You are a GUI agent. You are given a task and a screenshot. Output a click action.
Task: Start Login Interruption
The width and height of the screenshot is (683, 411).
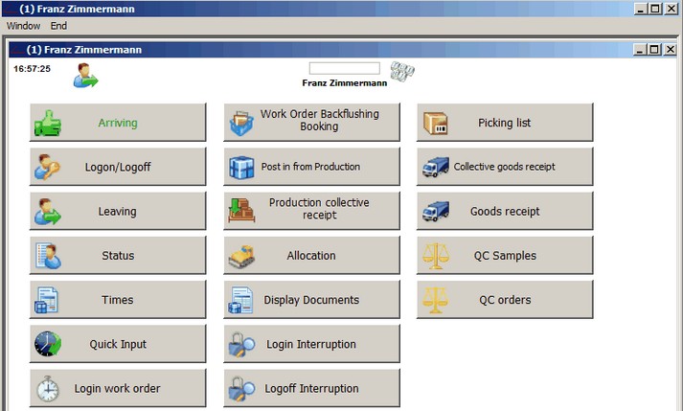click(x=312, y=344)
